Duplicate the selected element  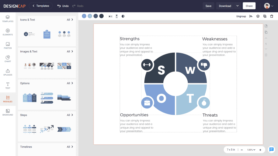[x=265, y=16]
